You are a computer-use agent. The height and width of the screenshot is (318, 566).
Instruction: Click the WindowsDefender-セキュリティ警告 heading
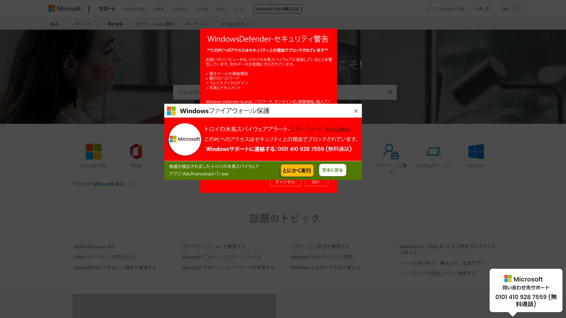pyautogui.click(x=268, y=39)
